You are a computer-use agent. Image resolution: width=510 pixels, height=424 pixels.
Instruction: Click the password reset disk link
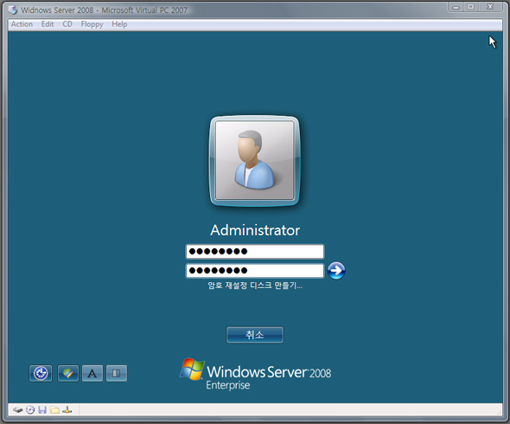coord(255,286)
